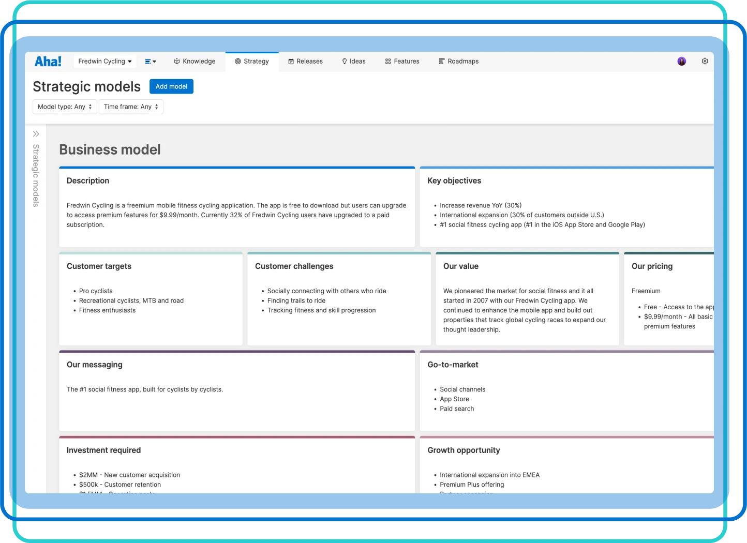Click 'Recreational cyclists, MTB and road'
Screen dimensions: 747x543
tap(131, 301)
